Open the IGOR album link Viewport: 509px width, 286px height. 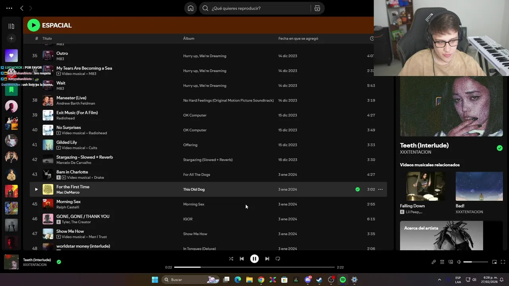pos(188,219)
